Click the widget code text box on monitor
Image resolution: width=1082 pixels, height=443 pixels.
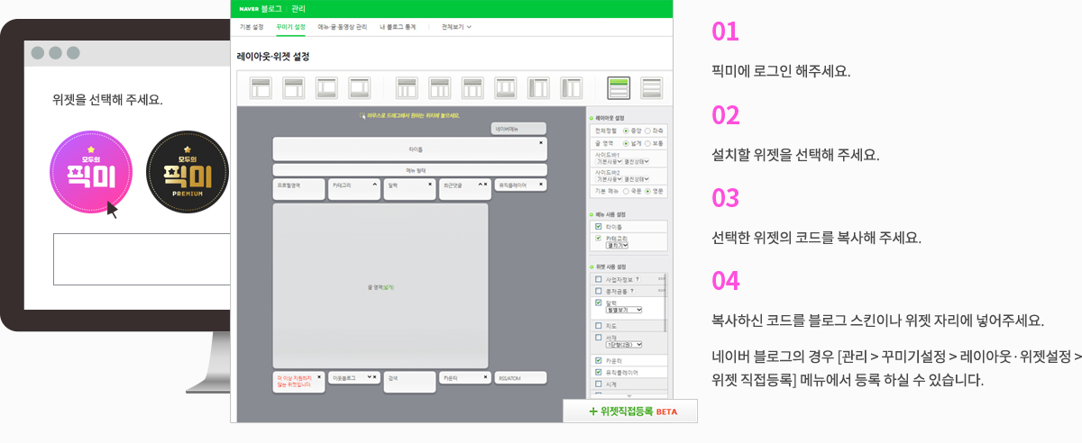coord(142,258)
